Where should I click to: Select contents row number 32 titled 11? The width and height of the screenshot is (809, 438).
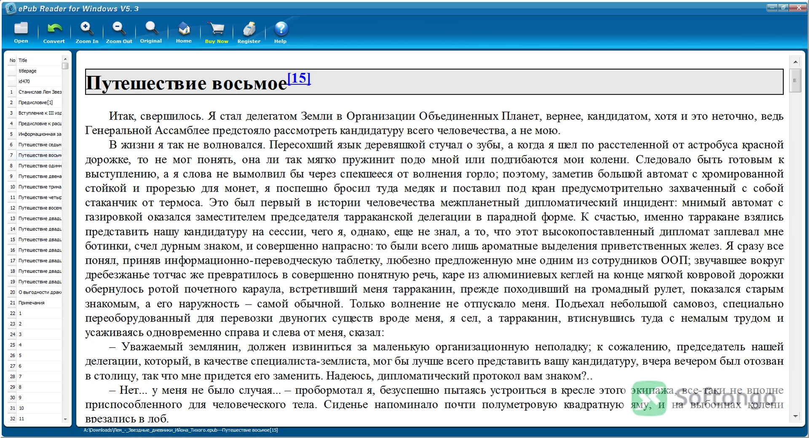pyautogui.click(x=35, y=418)
